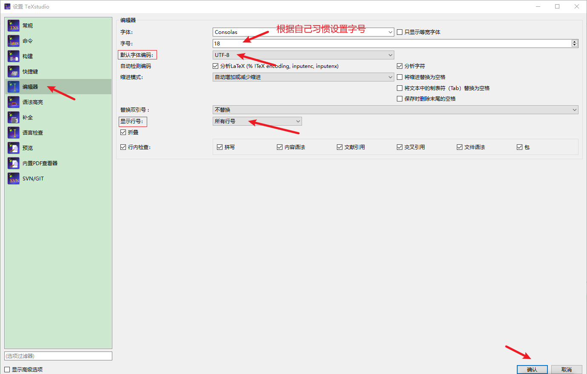Click the 编辑器 (Editor) icon
Viewport: 587px width, 374px height.
(14, 87)
